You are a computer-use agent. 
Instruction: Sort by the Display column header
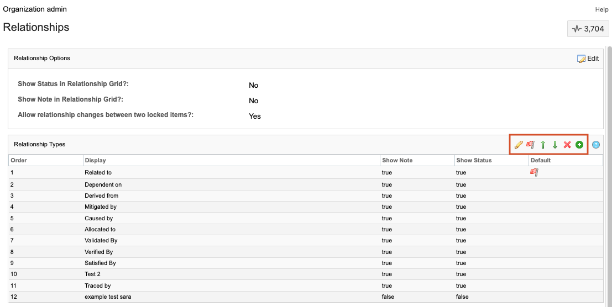pyautogui.click(x=232, y=160)
